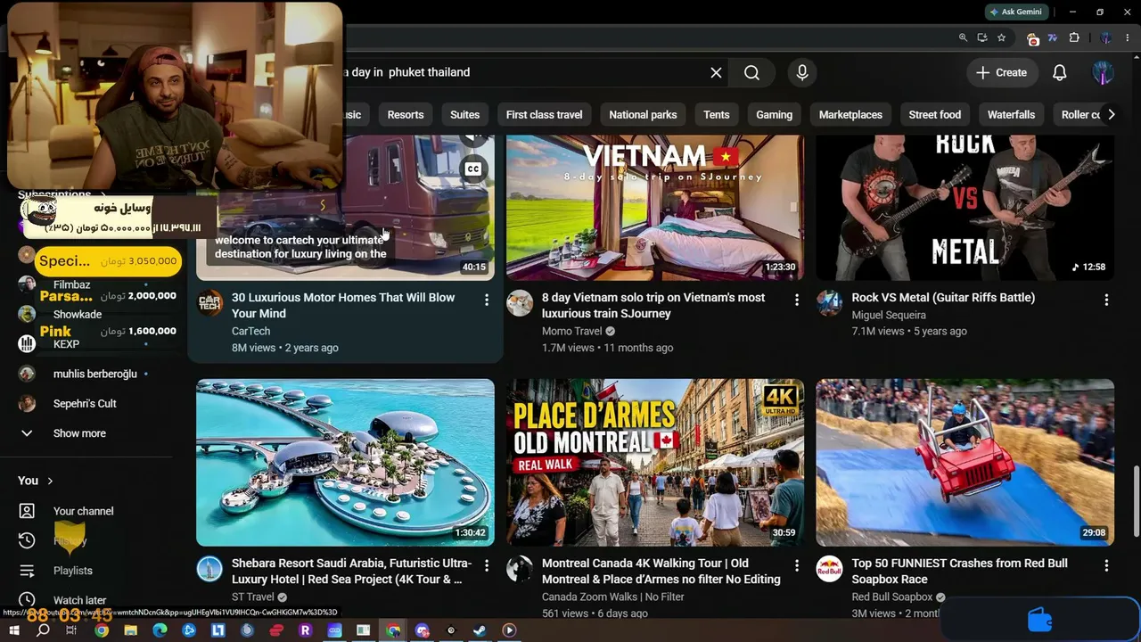
Task: Show more filter chips with right arrow
Action: coord(1111,114)
